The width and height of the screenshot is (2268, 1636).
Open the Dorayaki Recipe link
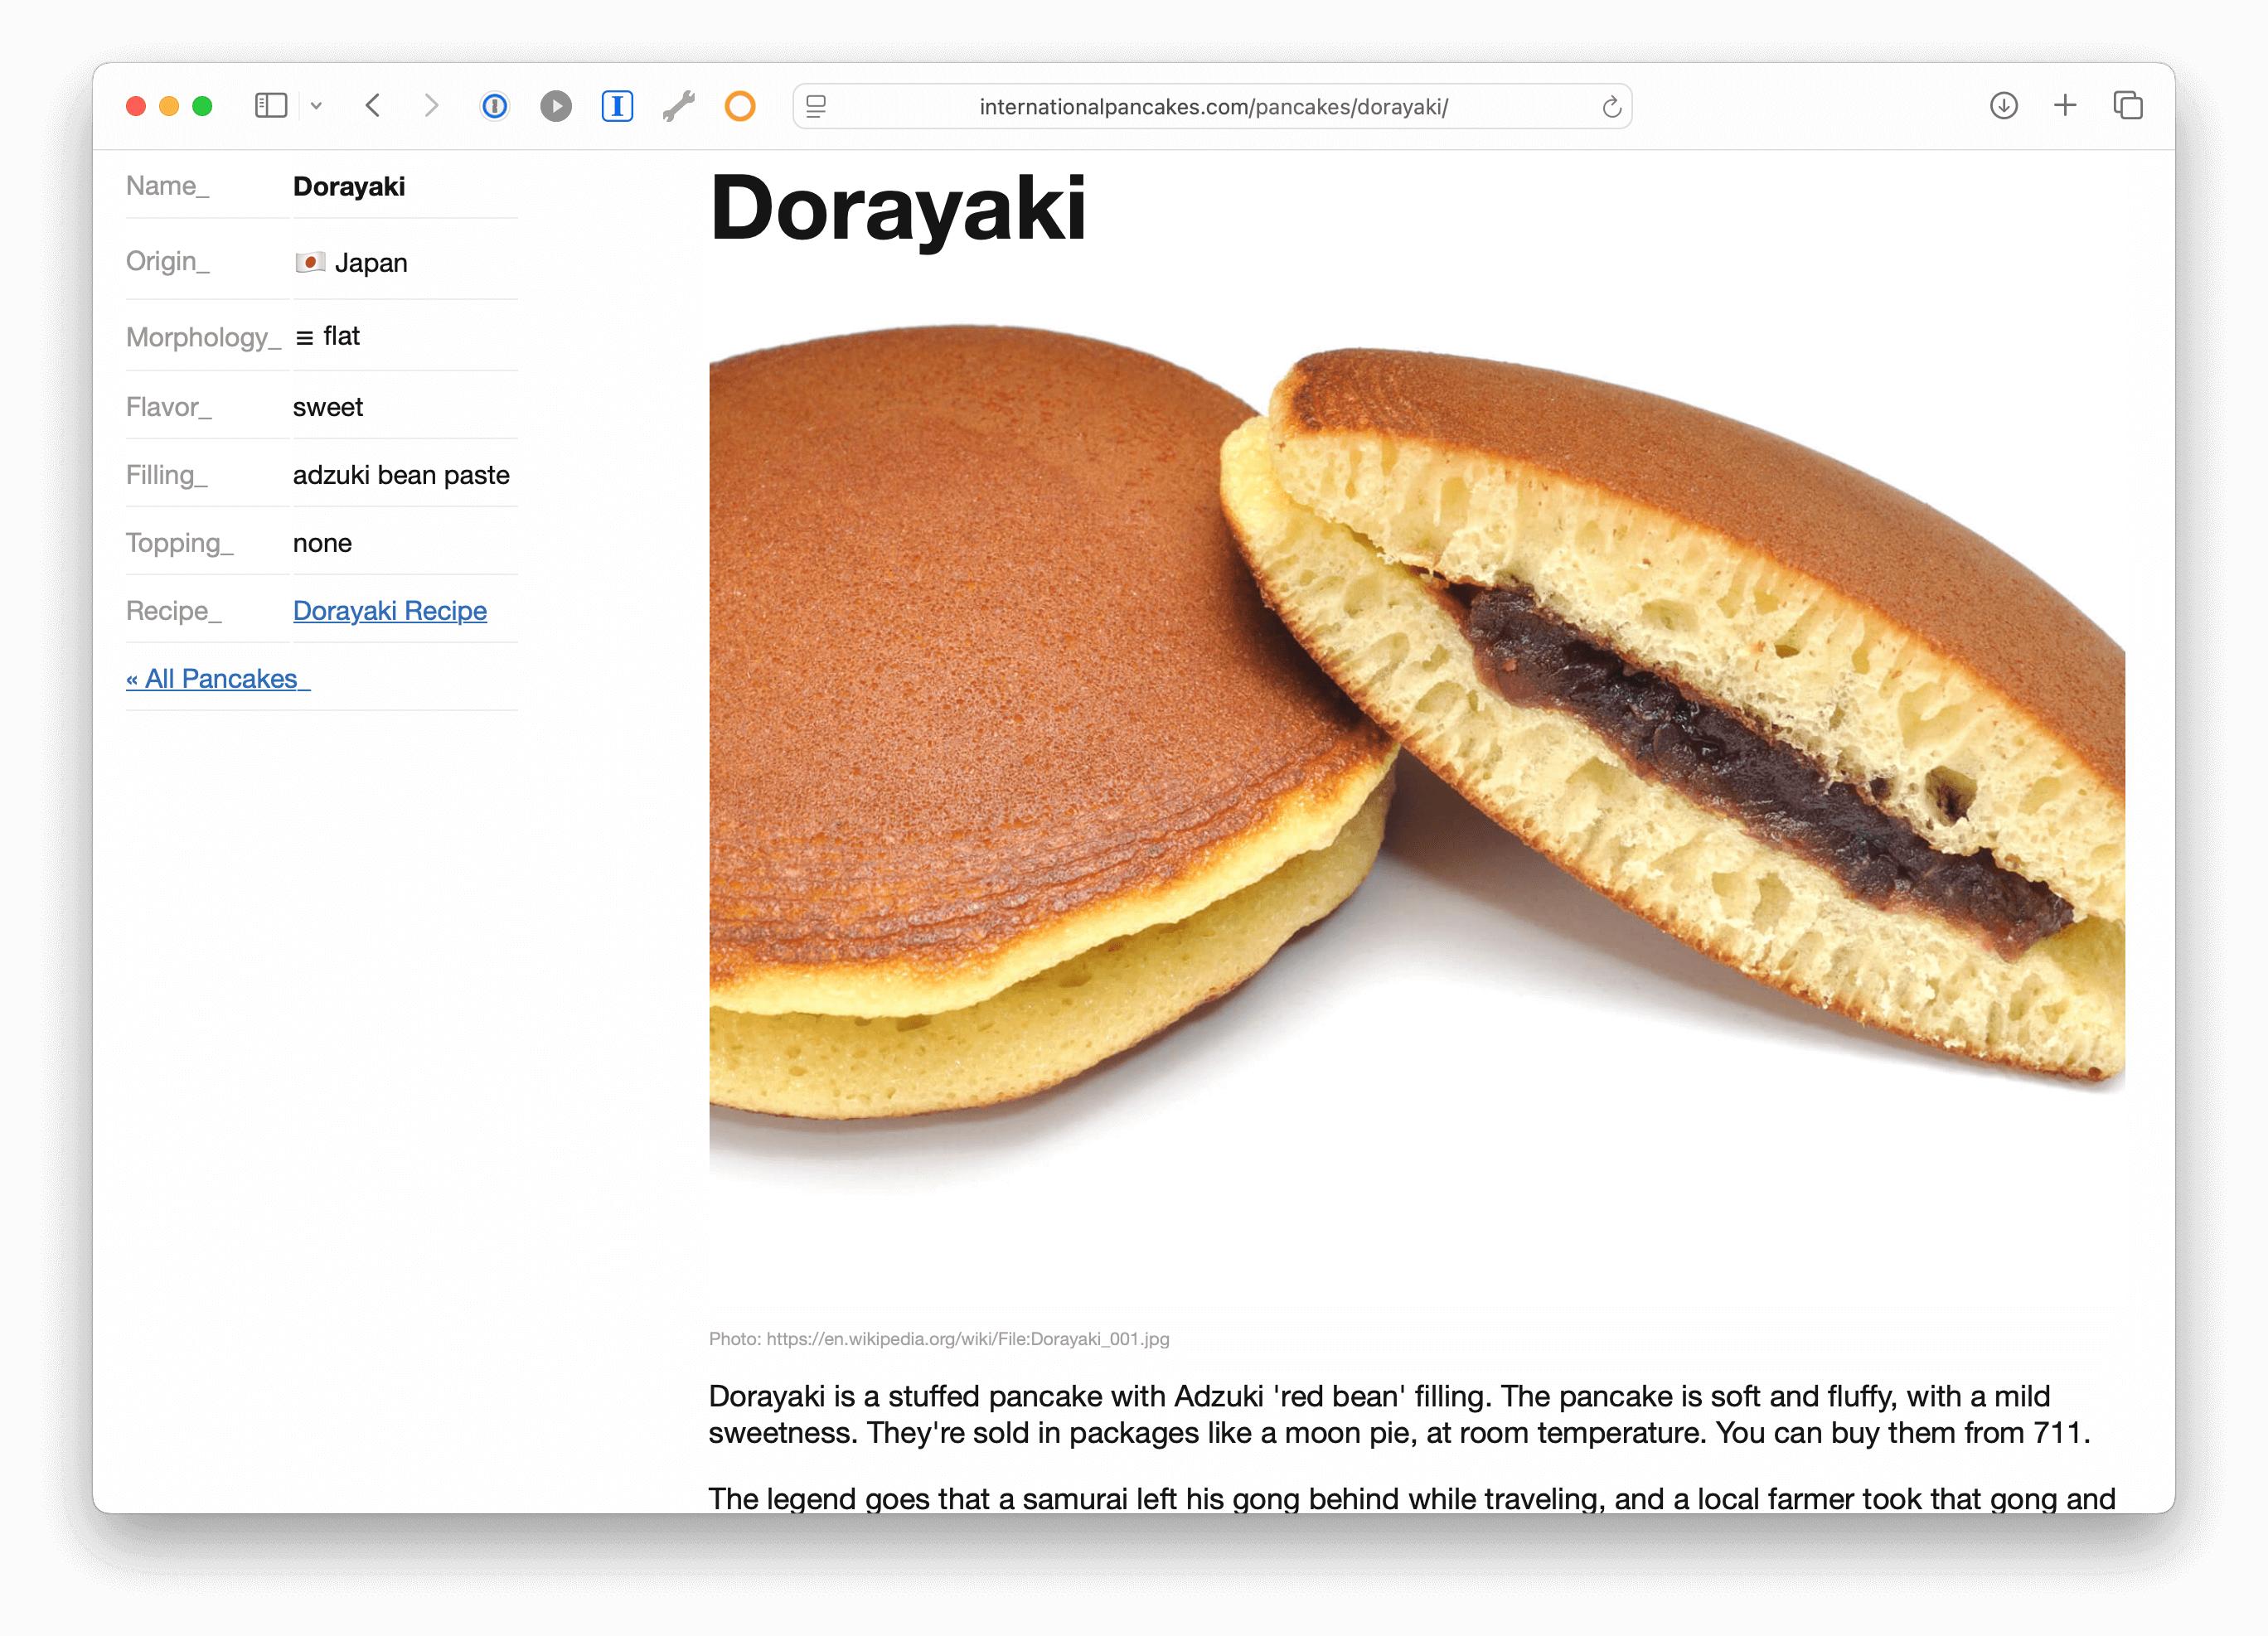click(x=390, y=610)
